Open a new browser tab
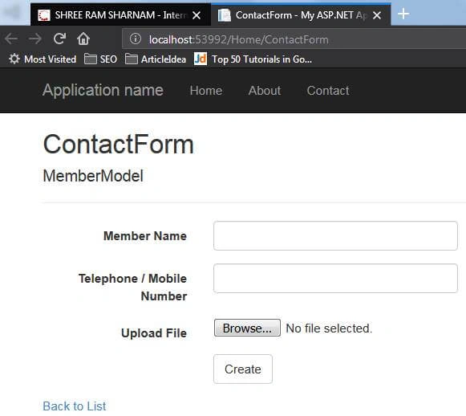 (x=403, y=14)
